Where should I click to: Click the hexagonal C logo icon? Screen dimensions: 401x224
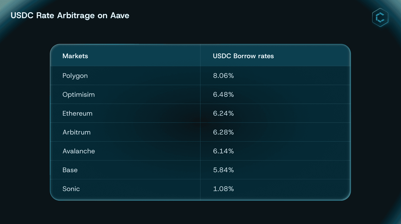(x=380, y=18)
